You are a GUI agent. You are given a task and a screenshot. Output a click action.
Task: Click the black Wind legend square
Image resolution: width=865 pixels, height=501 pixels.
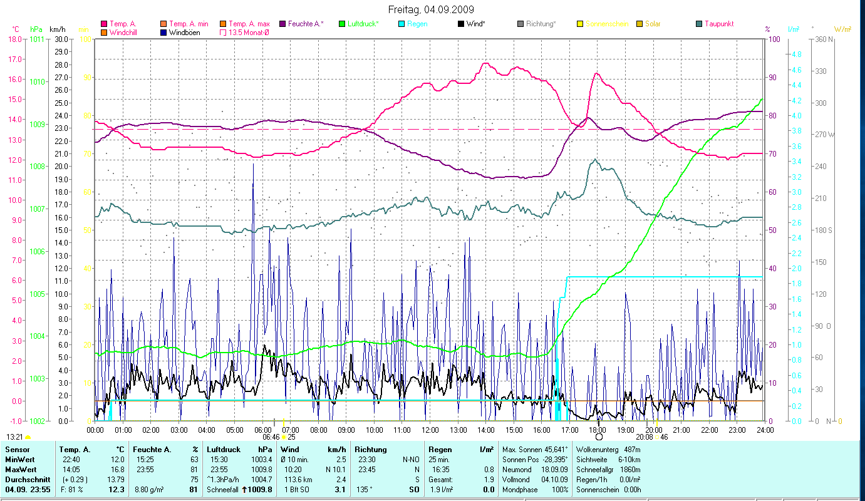[461, 24]
